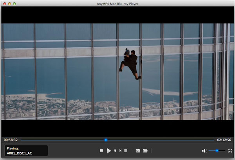Mute audio using the speaker icon
The height and width of the screenshot is (160, 235).
tap(204, 151)
